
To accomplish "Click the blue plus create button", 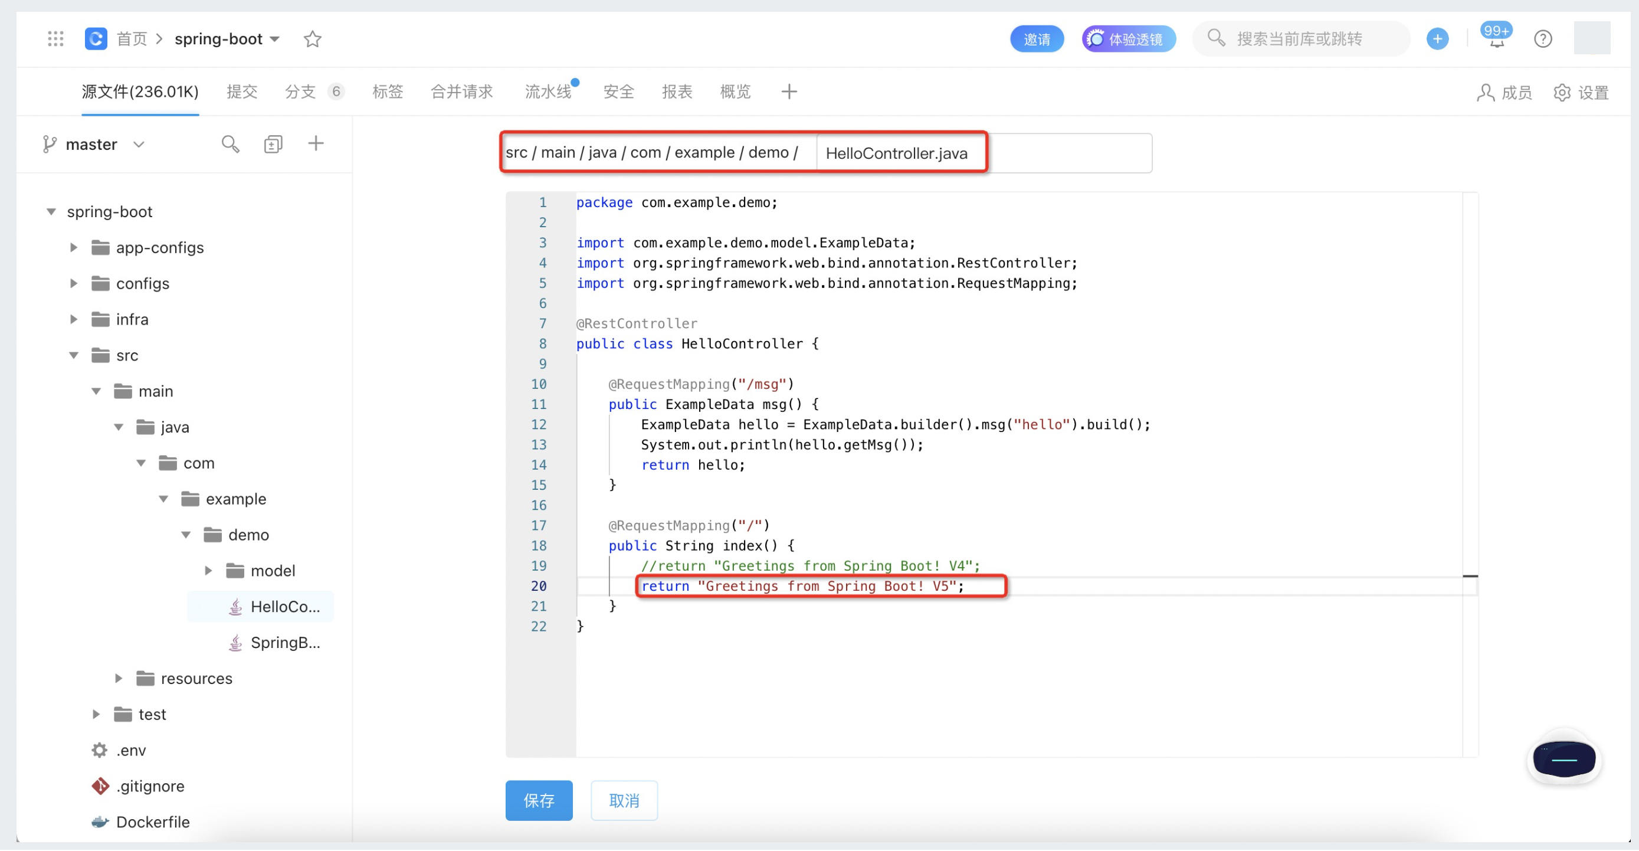I will [x=1437, y=39].
